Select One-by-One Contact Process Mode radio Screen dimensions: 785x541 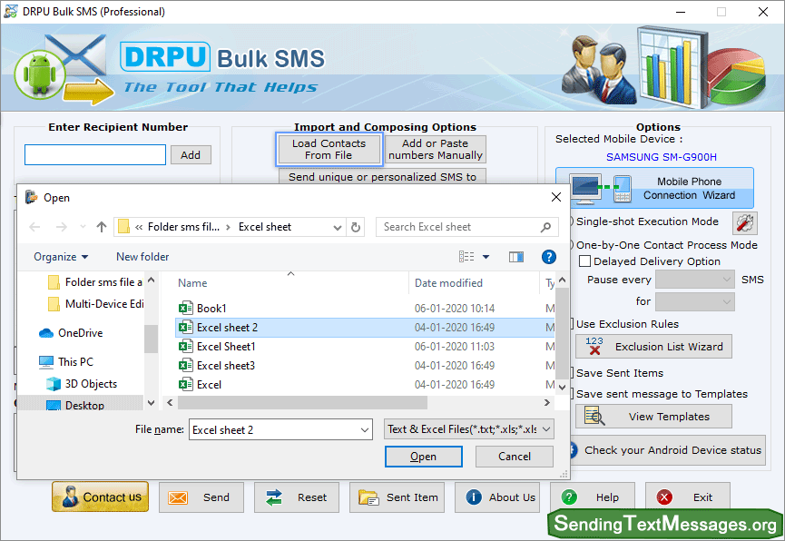pos(573,245)
